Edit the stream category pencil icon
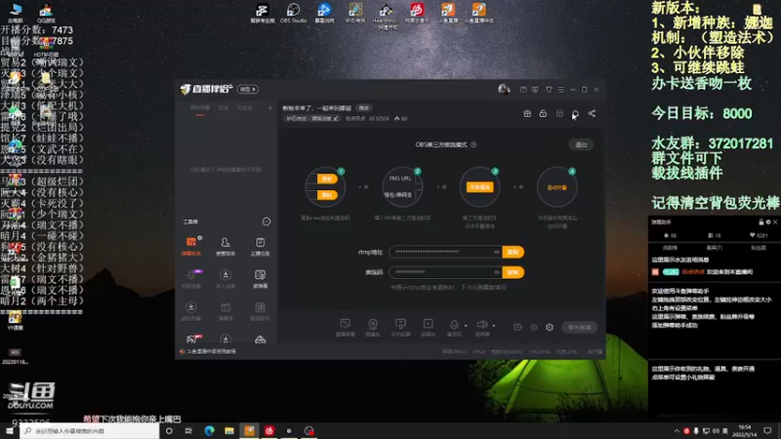Screen dimensions: 781x439 (336, 118)
